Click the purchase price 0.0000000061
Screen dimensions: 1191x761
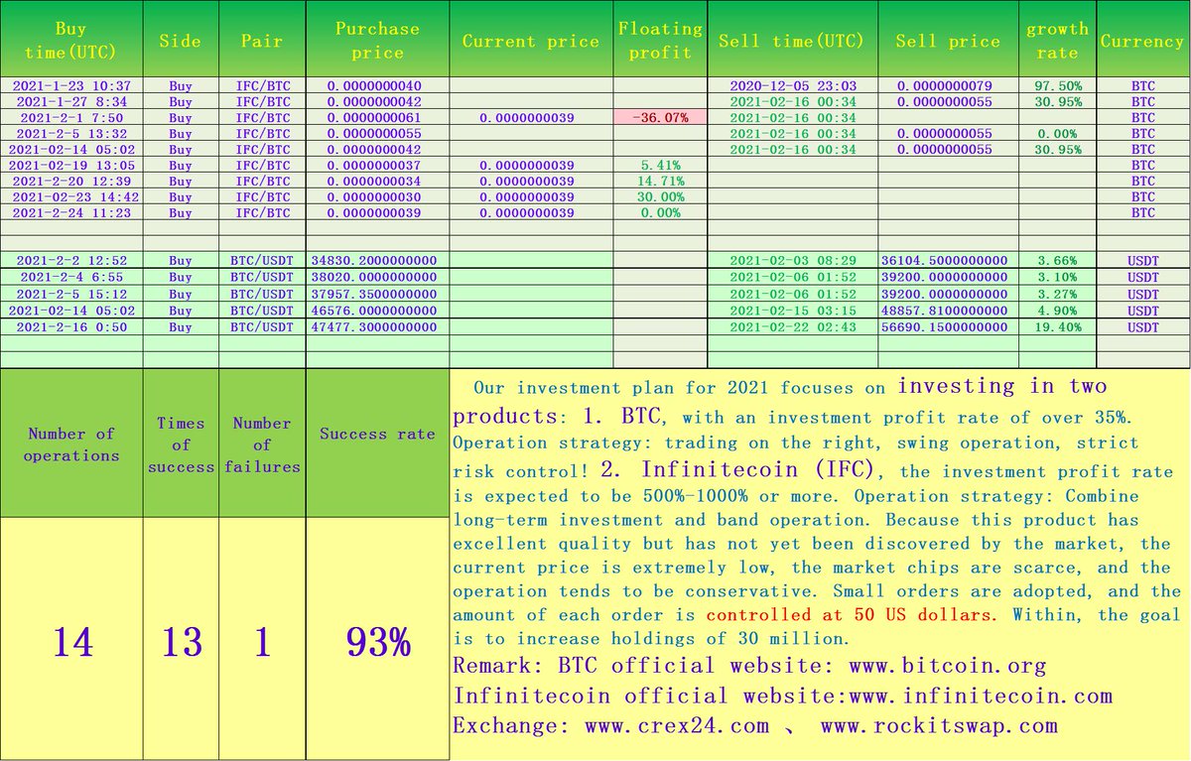click(x=377, y=117)
